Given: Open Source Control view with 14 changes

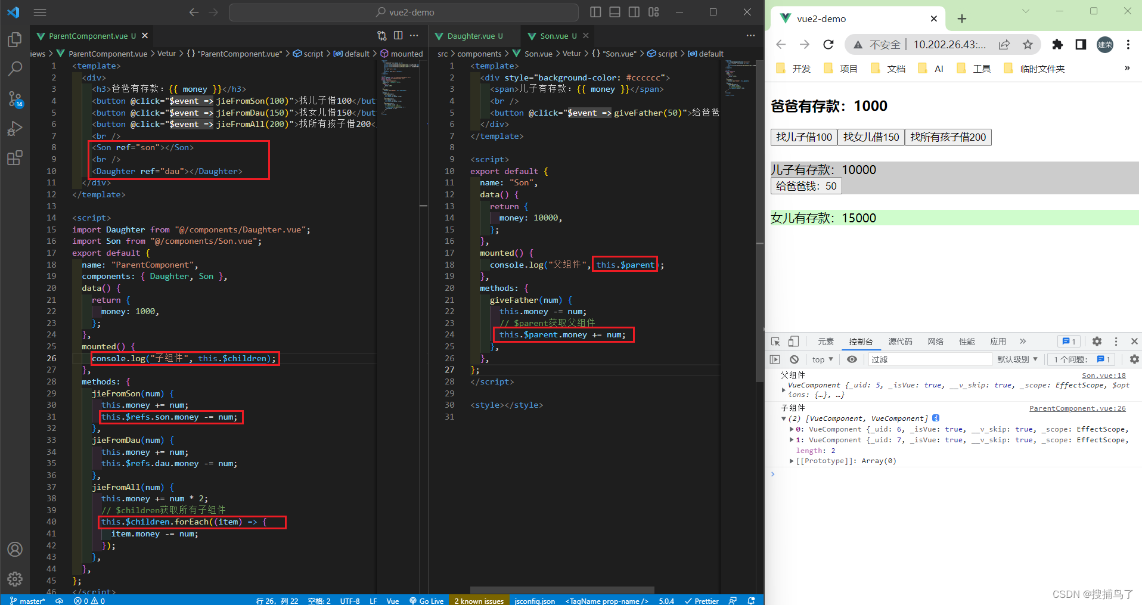Looking at the screenshot, I should 15,99.
